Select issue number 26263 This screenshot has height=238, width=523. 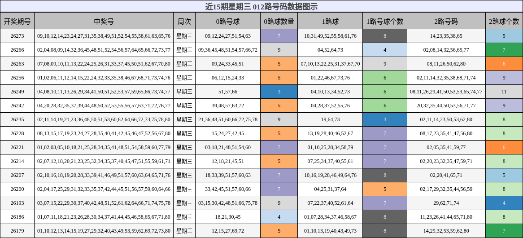pyautogui.click(x=17, y=64)
